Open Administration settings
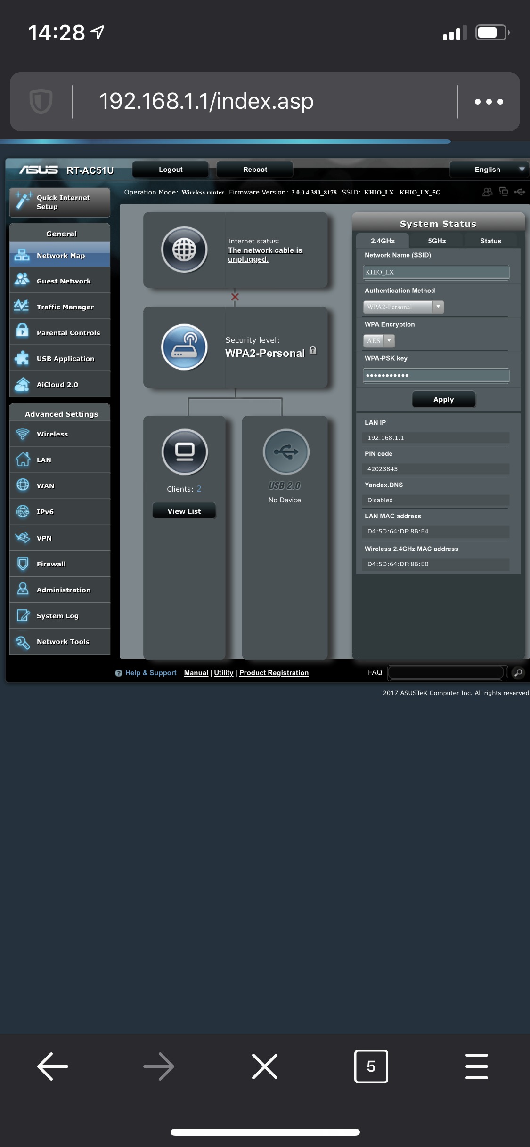The image size is (530, 1147). point(59,590)
